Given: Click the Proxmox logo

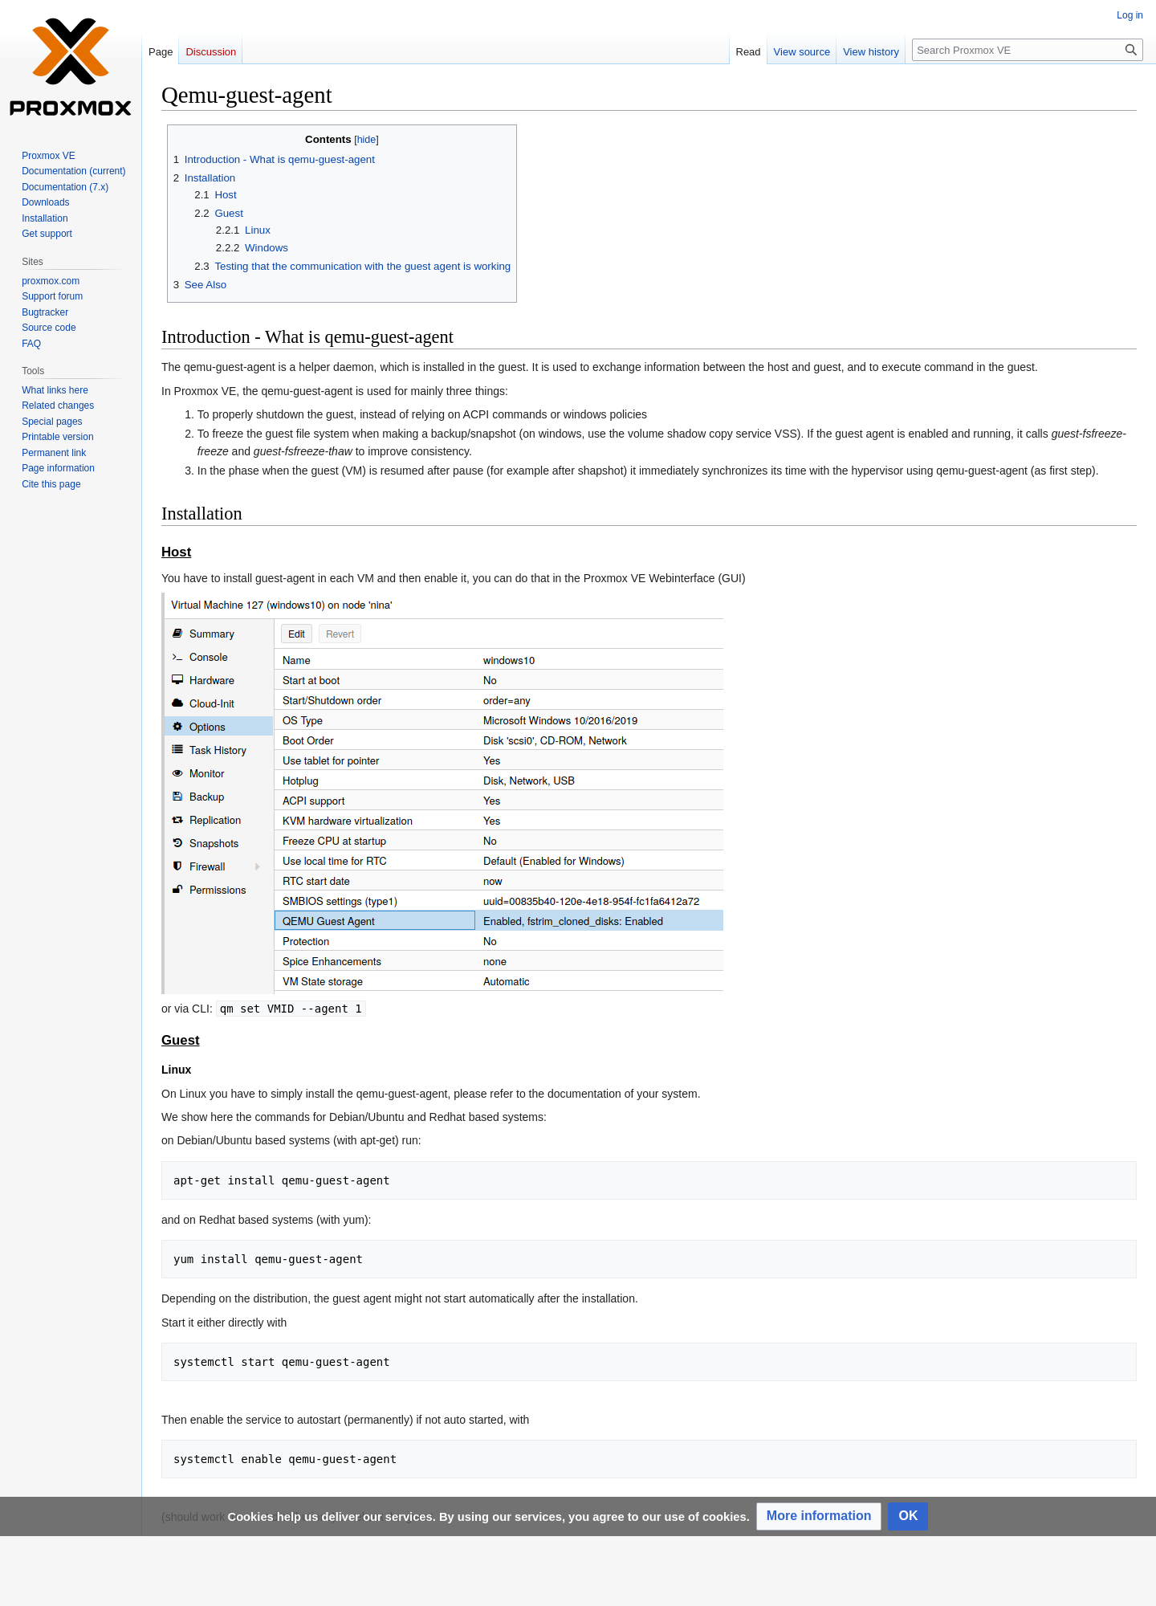Looking at the screenshot, I should [71, 67].
